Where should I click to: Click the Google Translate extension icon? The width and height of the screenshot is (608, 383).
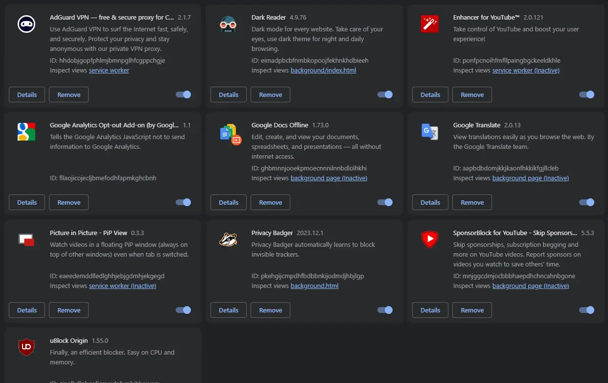(x=430, y=132)
